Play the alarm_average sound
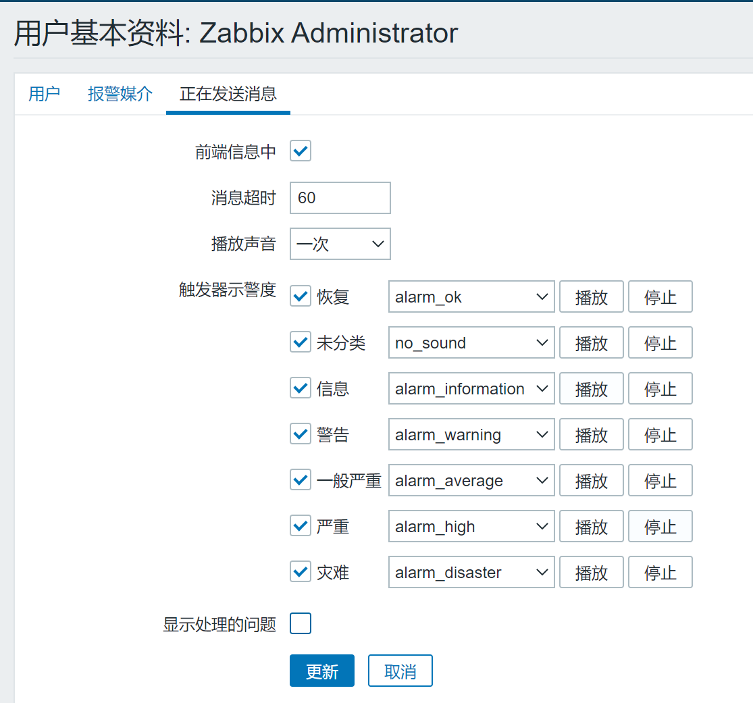Image resolution: width=753 pixels, height=703 pixels. (591, 480)
